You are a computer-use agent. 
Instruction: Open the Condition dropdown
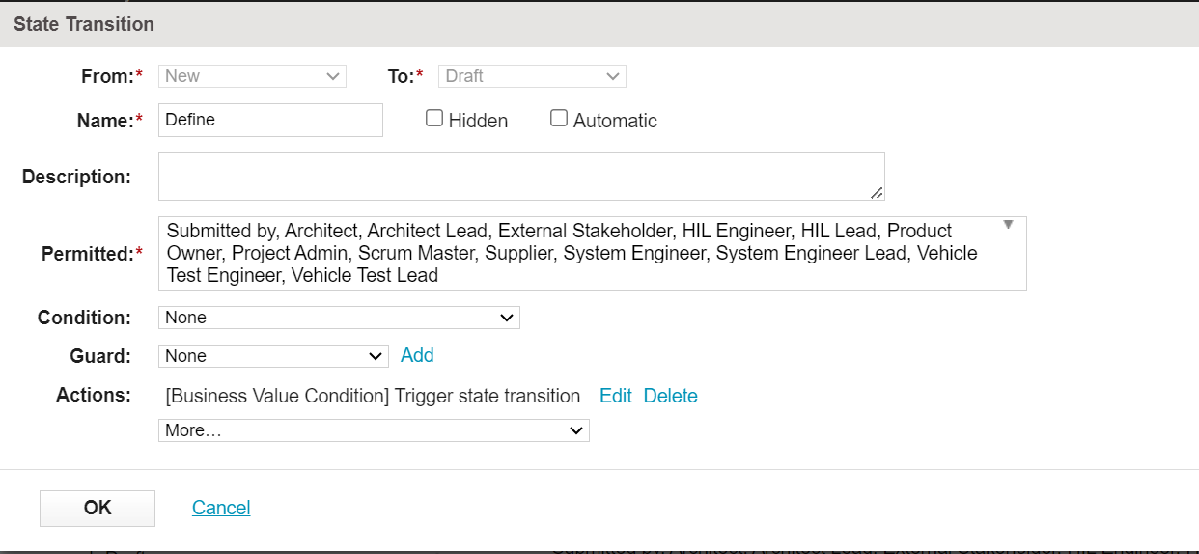coord(339,318)
